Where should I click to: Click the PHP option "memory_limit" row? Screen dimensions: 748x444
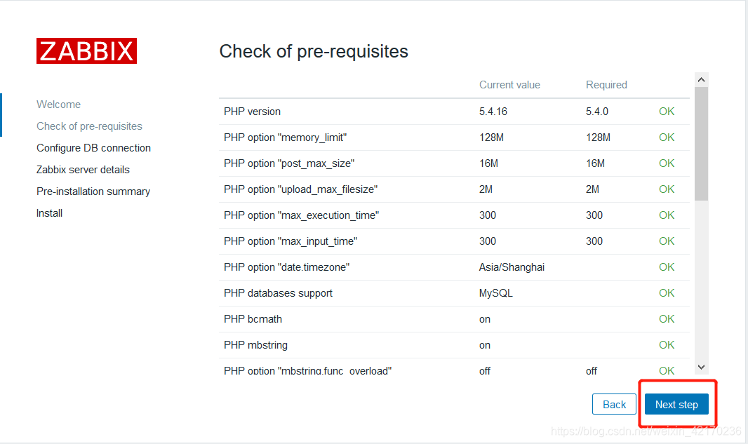285,137
